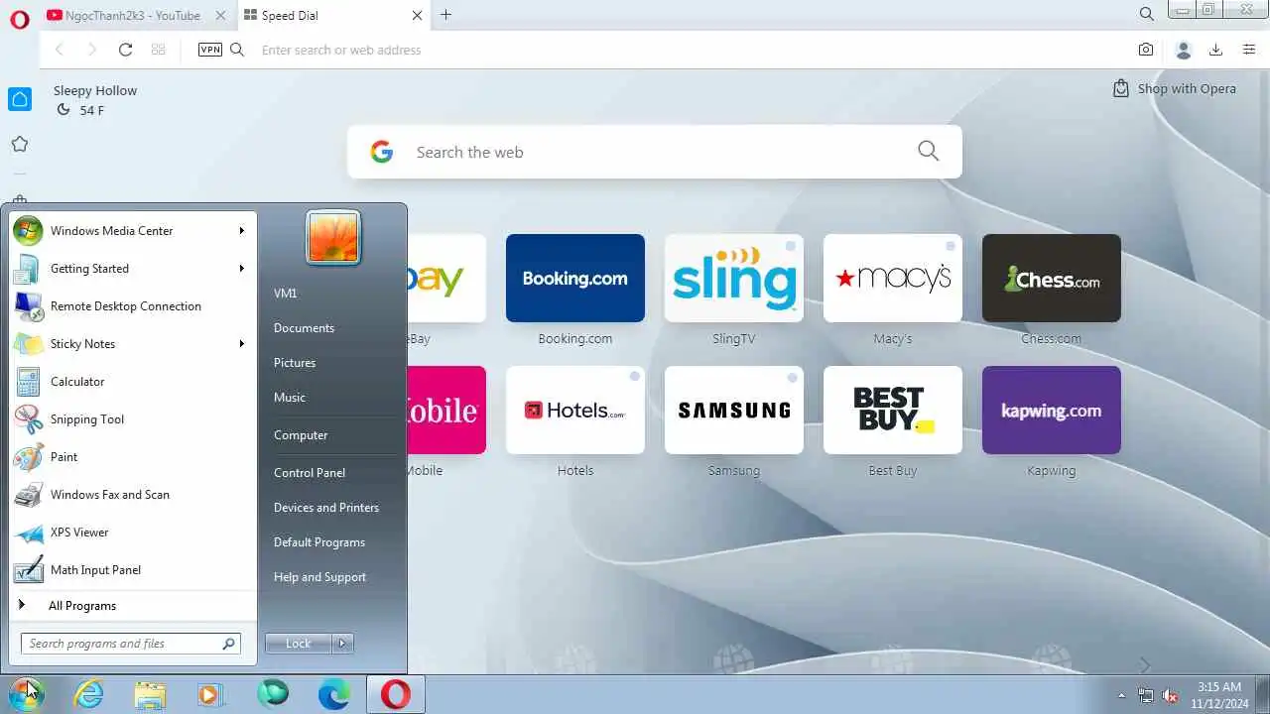Open the sidebar bookmarks star icon
This screenshot has width=1270, height=714.
point(20,145)
